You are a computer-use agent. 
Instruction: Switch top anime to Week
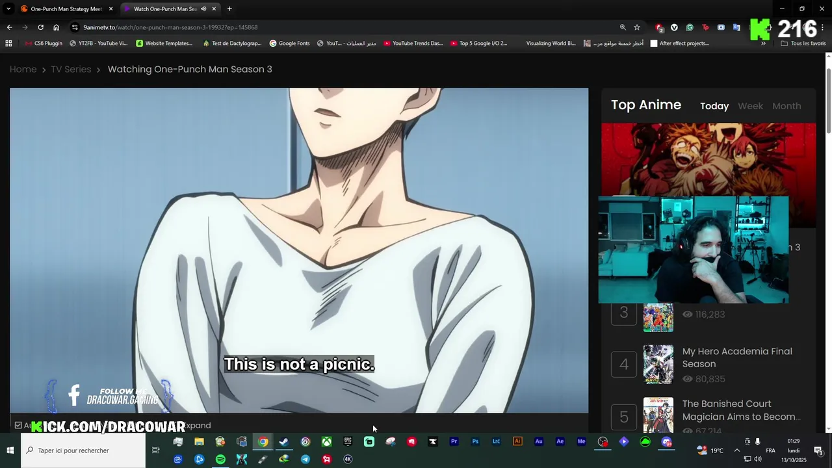click(750, 106)
